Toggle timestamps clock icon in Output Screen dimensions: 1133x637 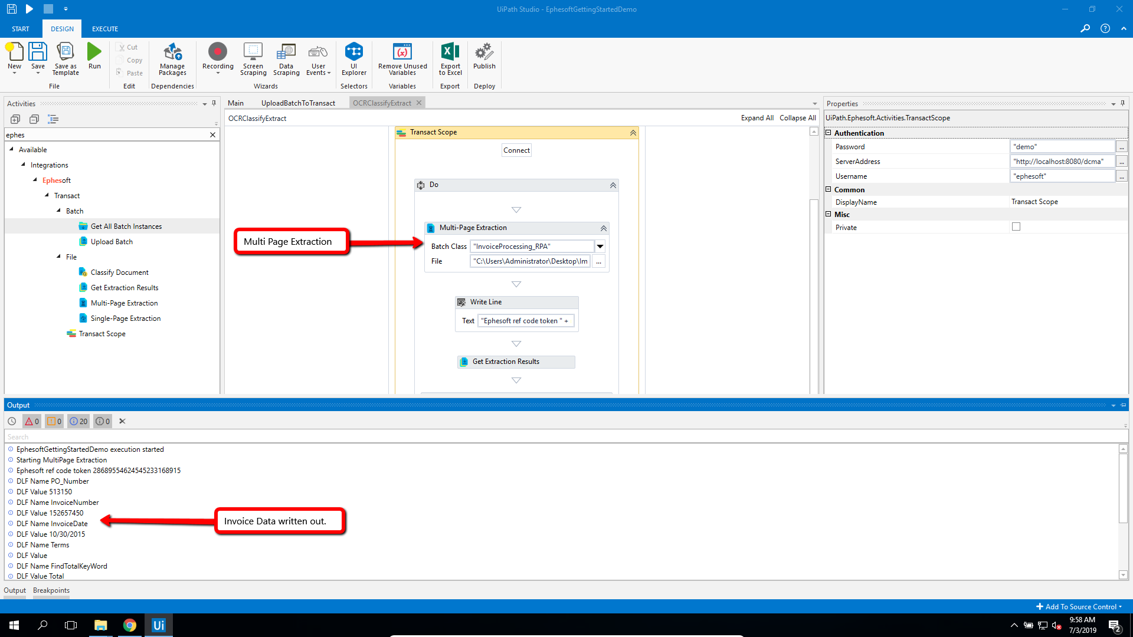(x=12, y=421)
